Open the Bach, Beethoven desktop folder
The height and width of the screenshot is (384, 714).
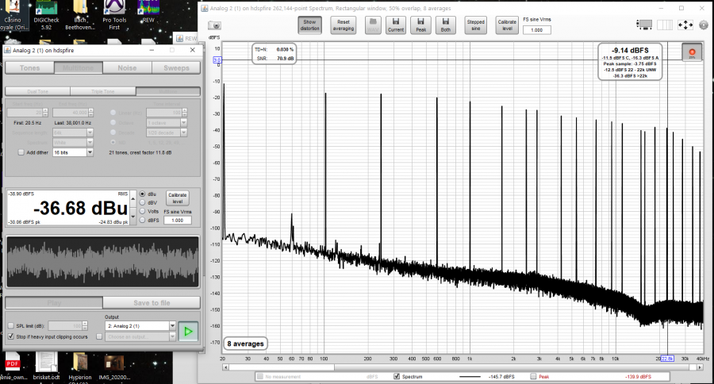tap(79, 15)
